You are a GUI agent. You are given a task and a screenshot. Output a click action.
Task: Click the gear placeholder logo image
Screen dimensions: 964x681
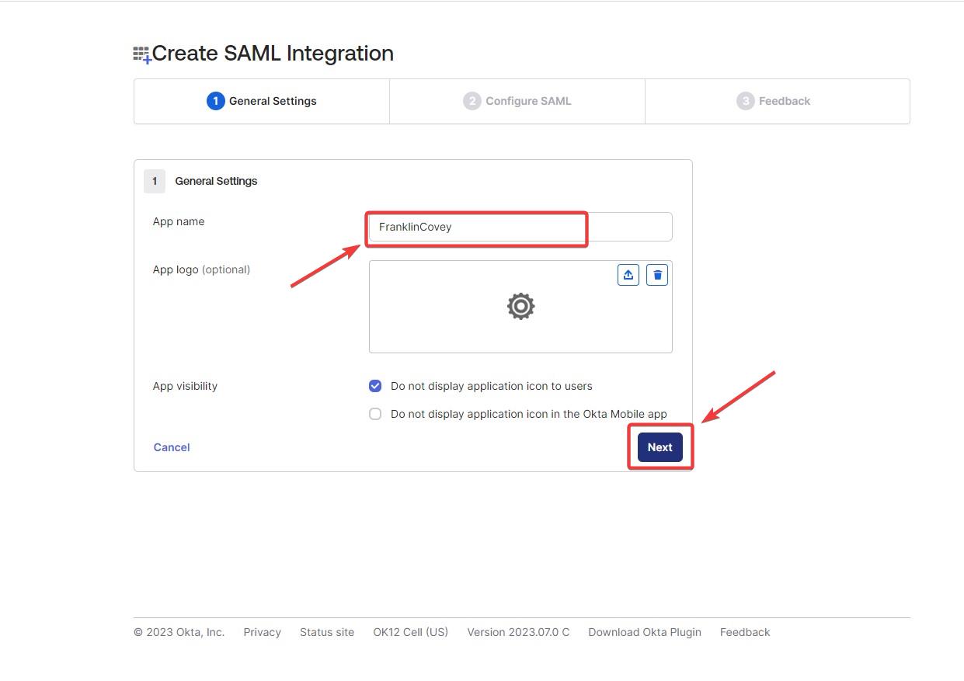[x=520, y=307]
